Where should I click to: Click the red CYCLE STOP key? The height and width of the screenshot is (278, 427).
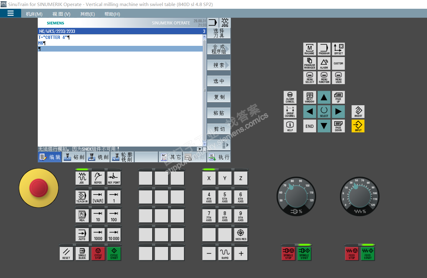coord(98,254)
